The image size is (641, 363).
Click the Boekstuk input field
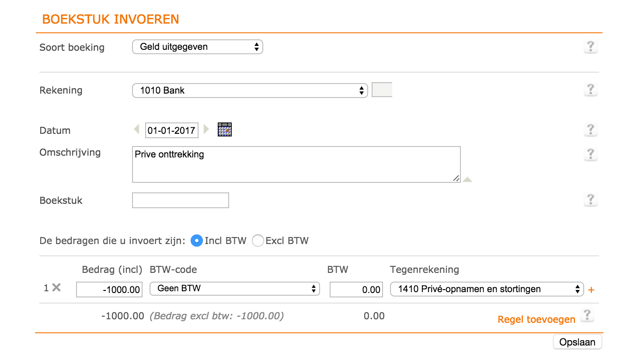[x=181, y=200]
